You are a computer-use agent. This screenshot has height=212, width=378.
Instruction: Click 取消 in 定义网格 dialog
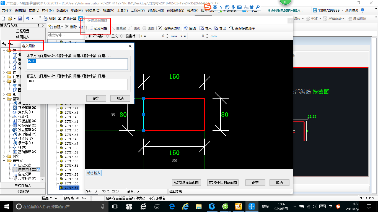120,98
